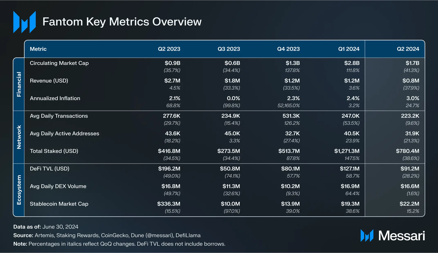Click the Messari wordmark in the footer
This screenshot has width=438, height=253.
tap(401, 236)
